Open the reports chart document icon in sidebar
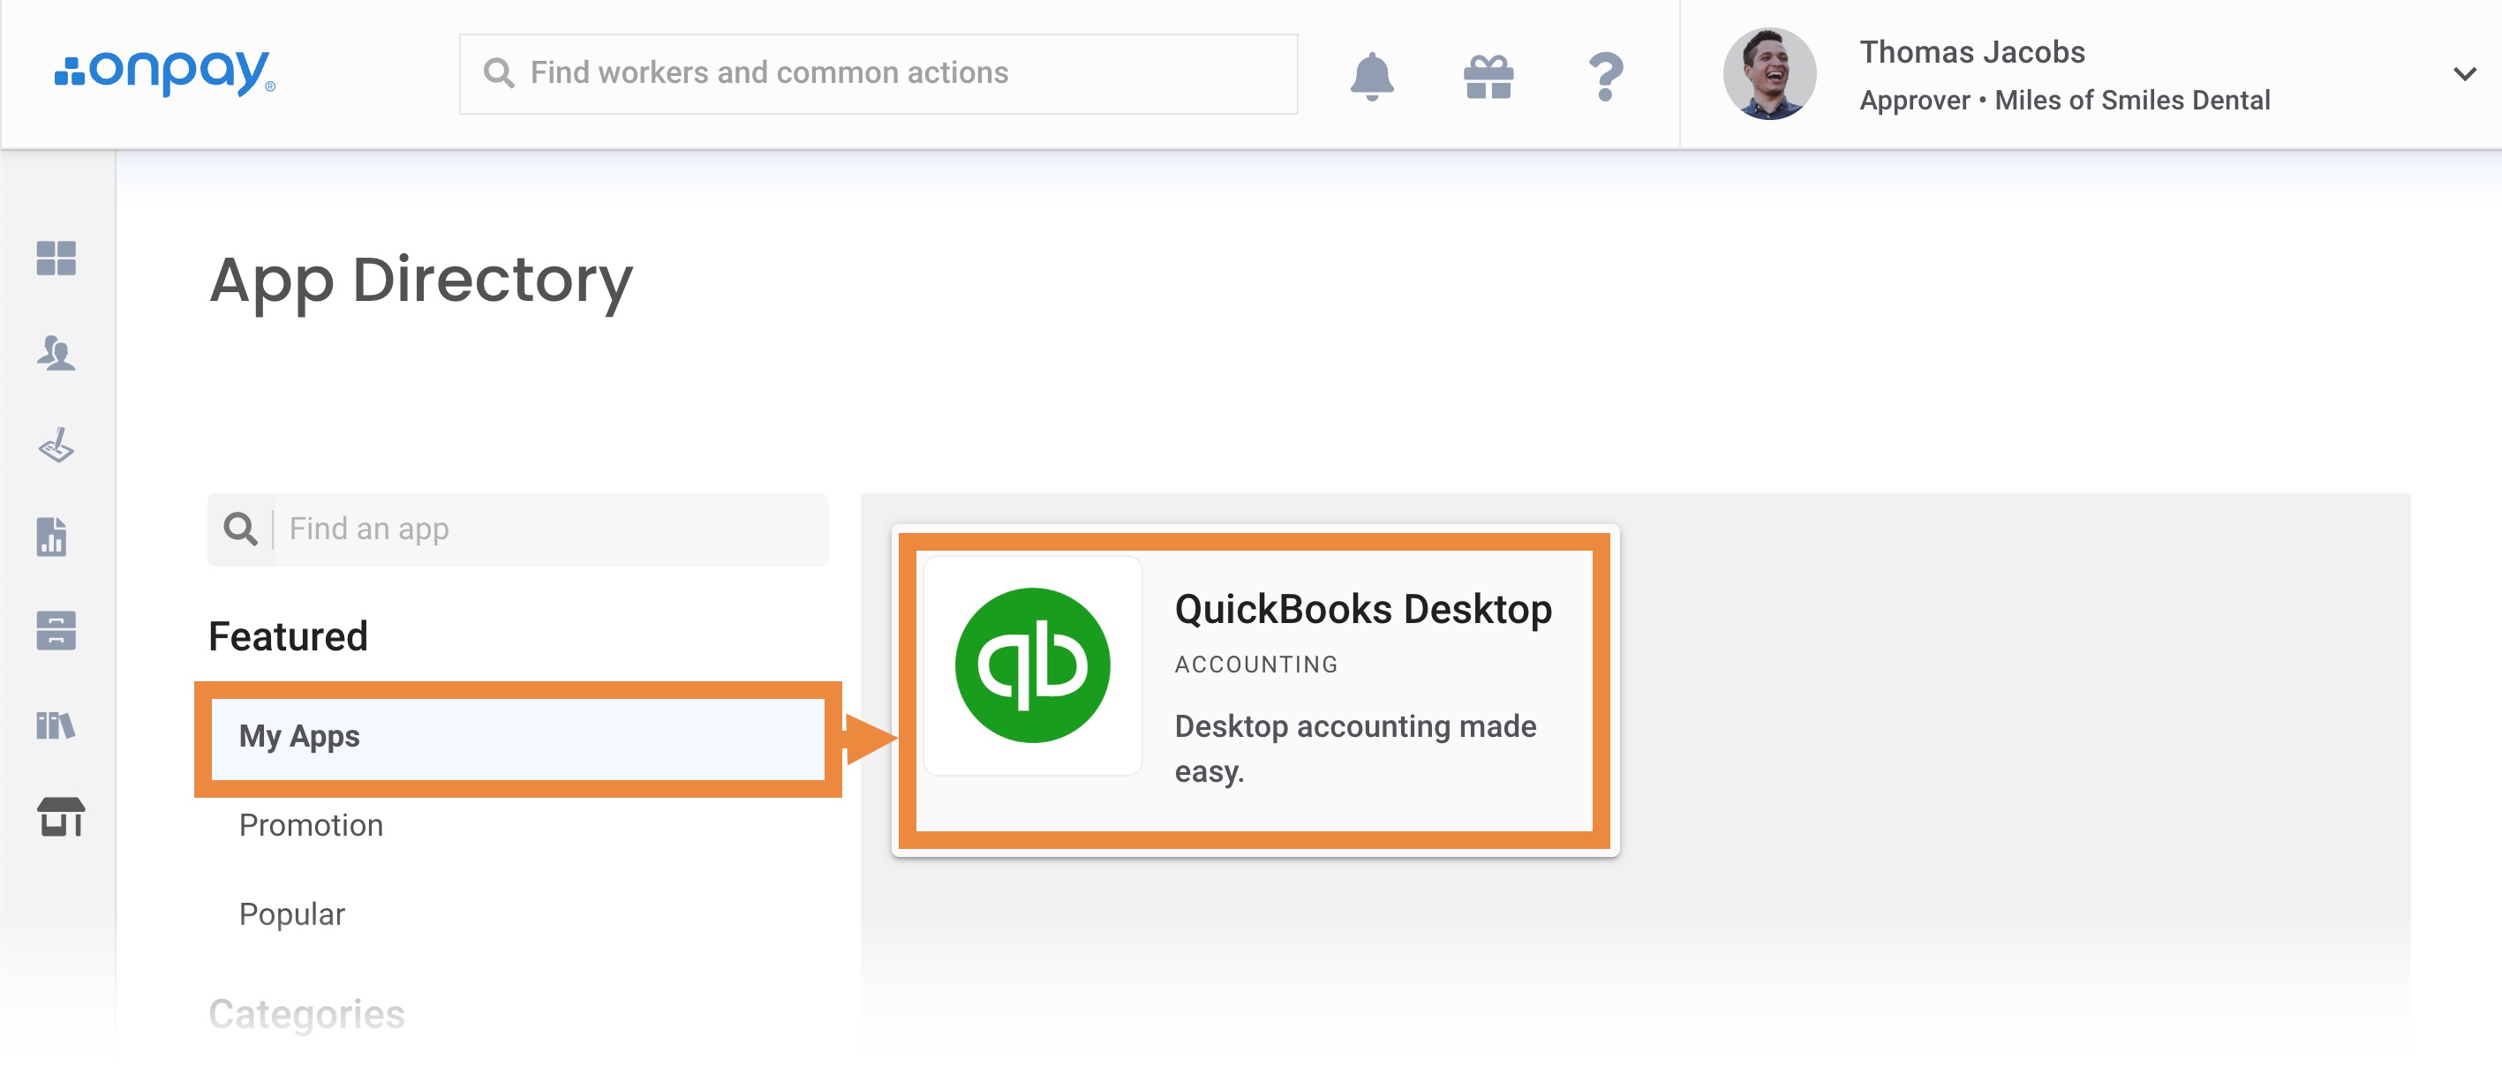This screenshot has width=2502, height=1089. point(52,537)
